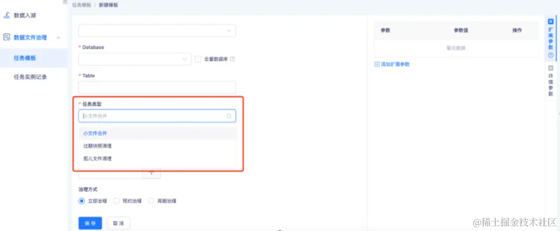
Task: Click the 暂无数据 empty table text
Action: click(456, 48)
